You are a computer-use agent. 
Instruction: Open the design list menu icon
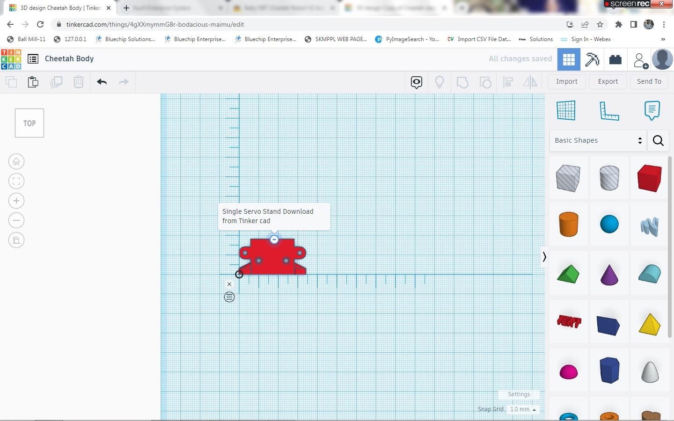33,59
